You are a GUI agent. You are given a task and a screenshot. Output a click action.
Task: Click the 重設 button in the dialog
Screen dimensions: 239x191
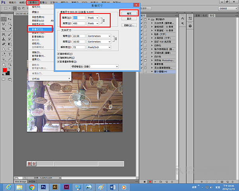click(x=129, y=19)
